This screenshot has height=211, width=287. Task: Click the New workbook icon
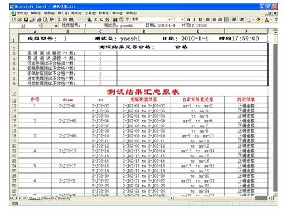click(14, 20)
